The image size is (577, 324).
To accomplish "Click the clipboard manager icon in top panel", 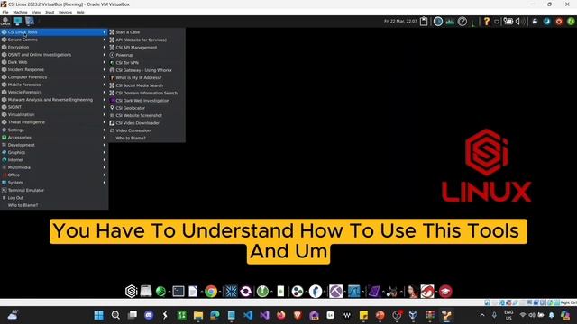I will click(424, 22).
